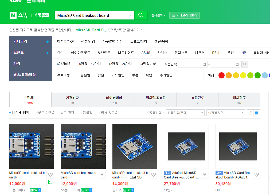This screenshot has width=270, height=195.
Task: Click 카테고리 더보기 button
Action: coord(185,15)
